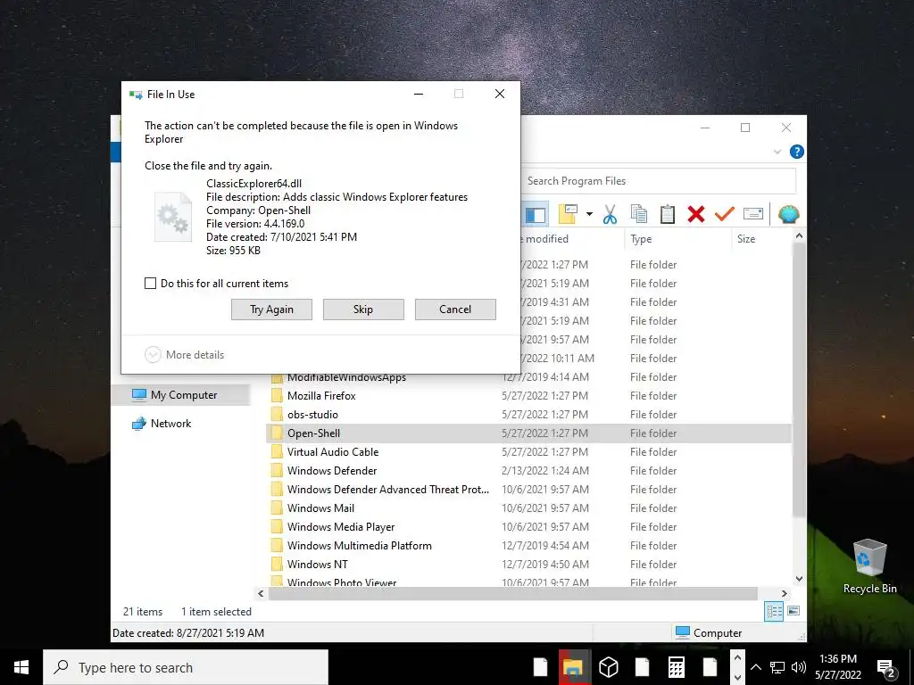Click the Copy icon in Explorer toolbar

click(639, 214)
